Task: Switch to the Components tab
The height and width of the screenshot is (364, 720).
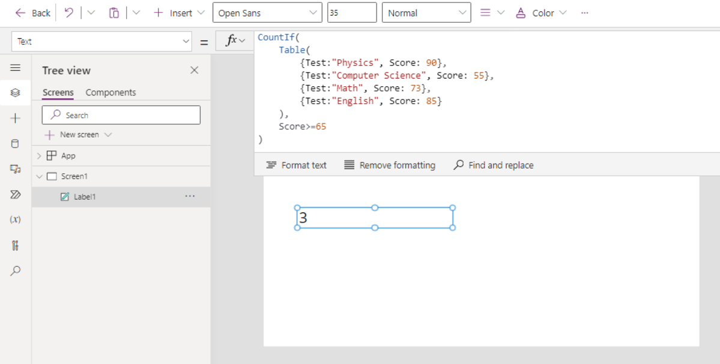Action: pyautogui.click(x=110, y=92)
